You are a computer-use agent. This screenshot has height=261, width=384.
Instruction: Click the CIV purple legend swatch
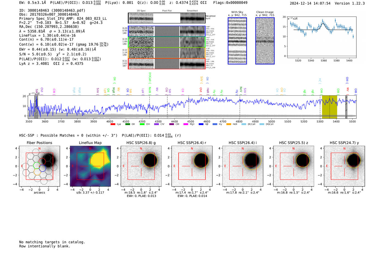(156, 124)
